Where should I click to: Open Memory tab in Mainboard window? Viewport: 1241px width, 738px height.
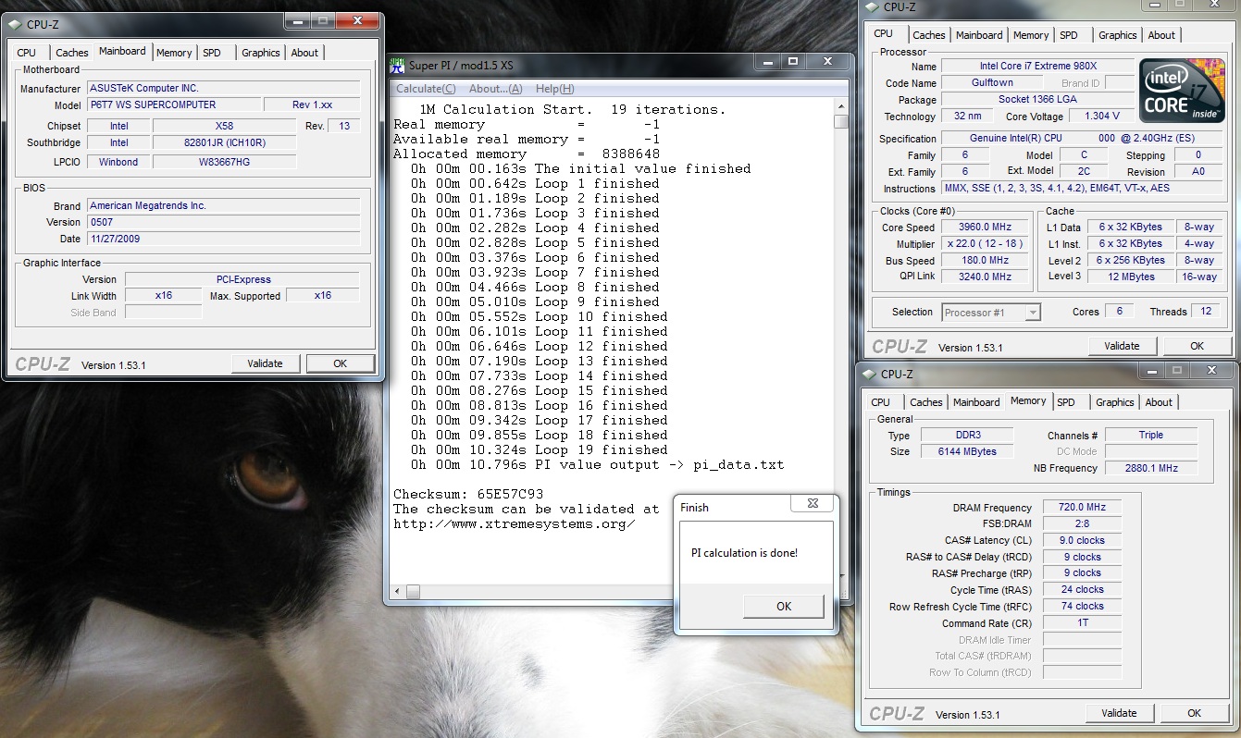click(174, 53)
